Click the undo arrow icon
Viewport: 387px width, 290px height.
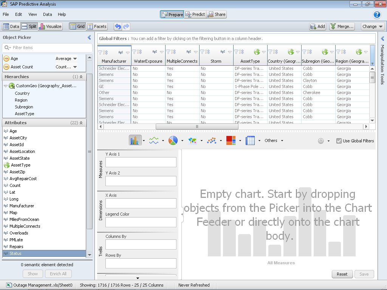click(118, 26)
